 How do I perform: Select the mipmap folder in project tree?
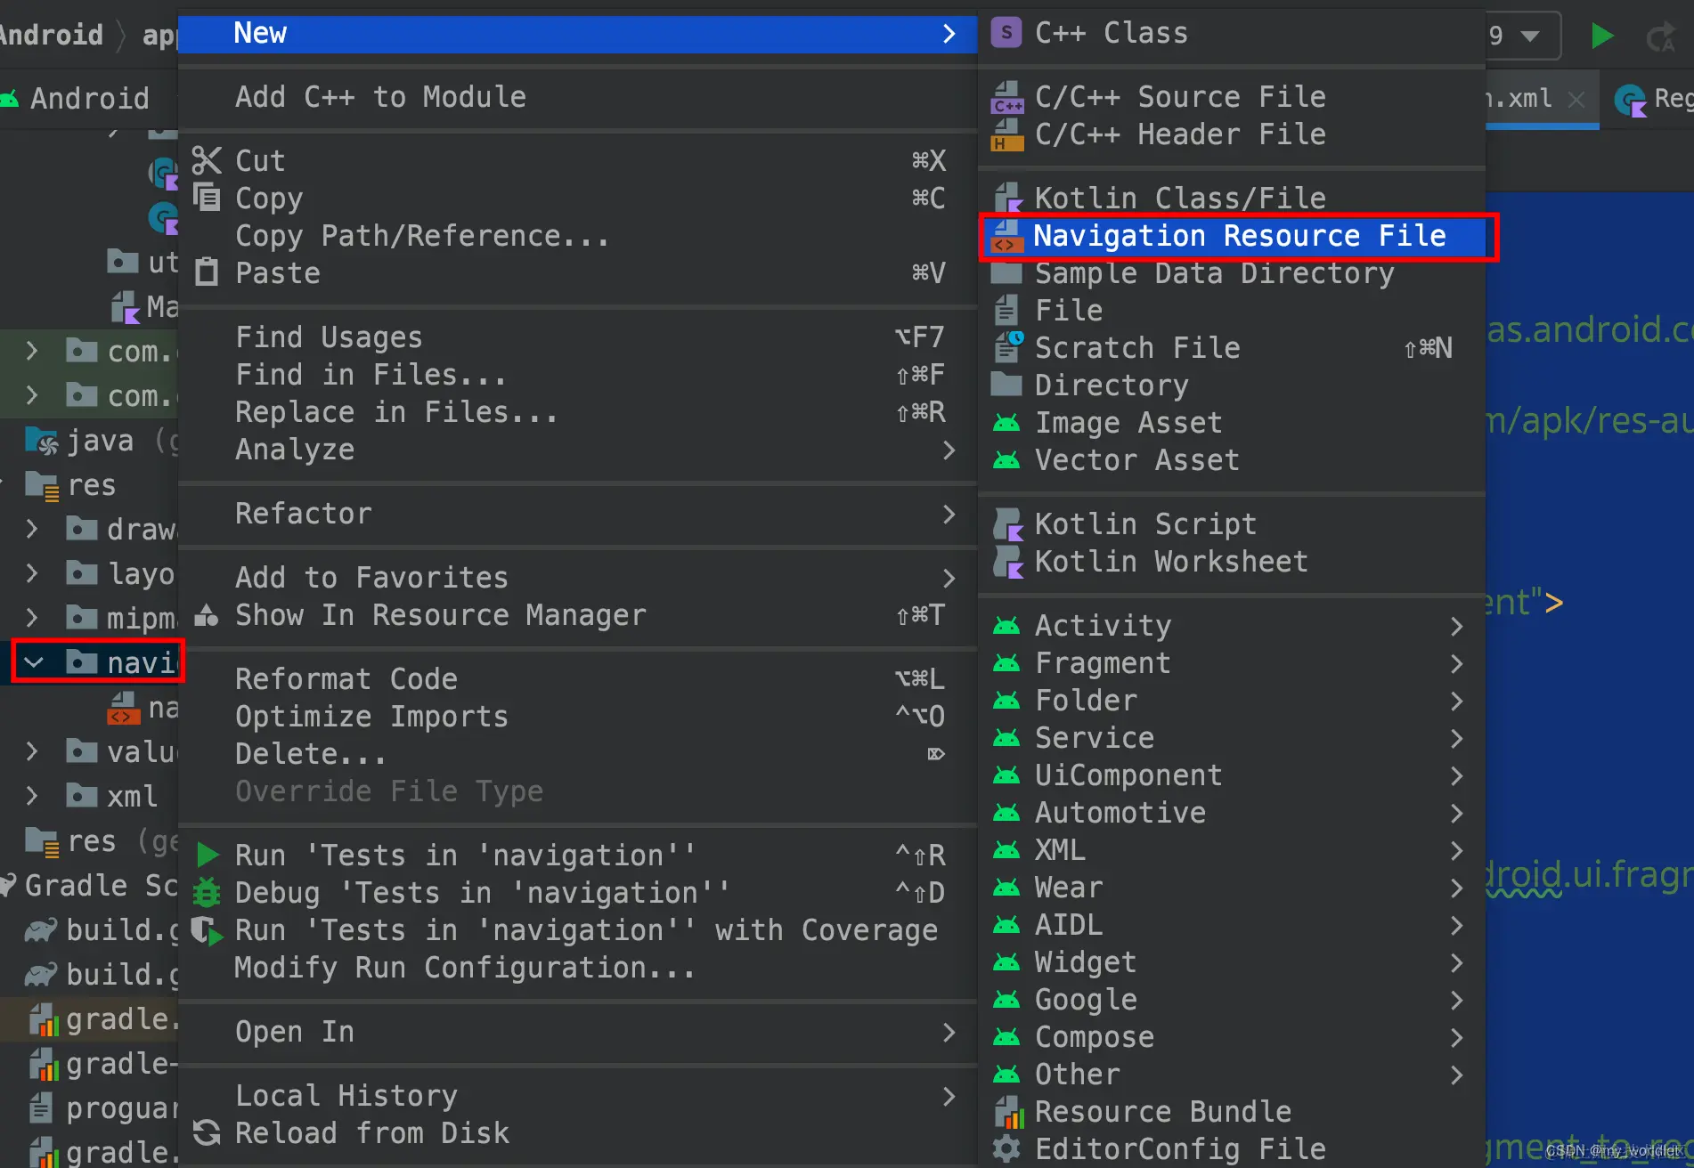(x=120, y=618)
